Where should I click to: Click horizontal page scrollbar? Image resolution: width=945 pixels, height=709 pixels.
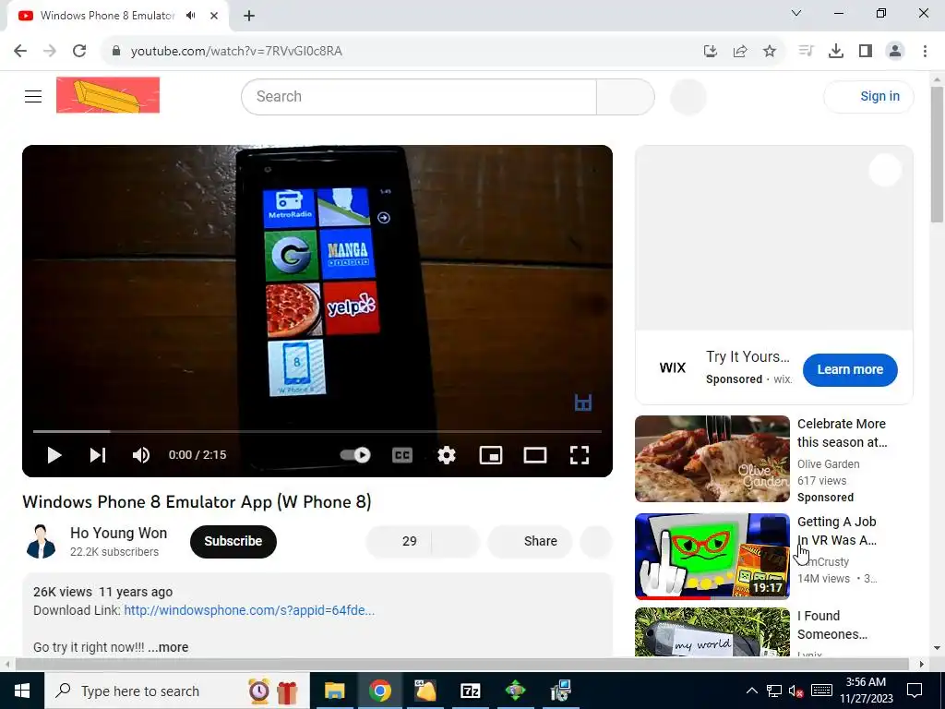[462, 665]
